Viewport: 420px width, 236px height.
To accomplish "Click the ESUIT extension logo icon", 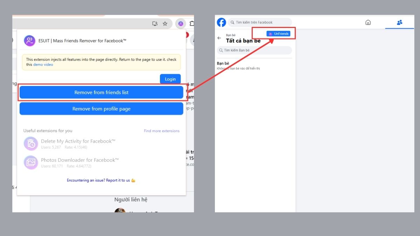I will 30,41.
